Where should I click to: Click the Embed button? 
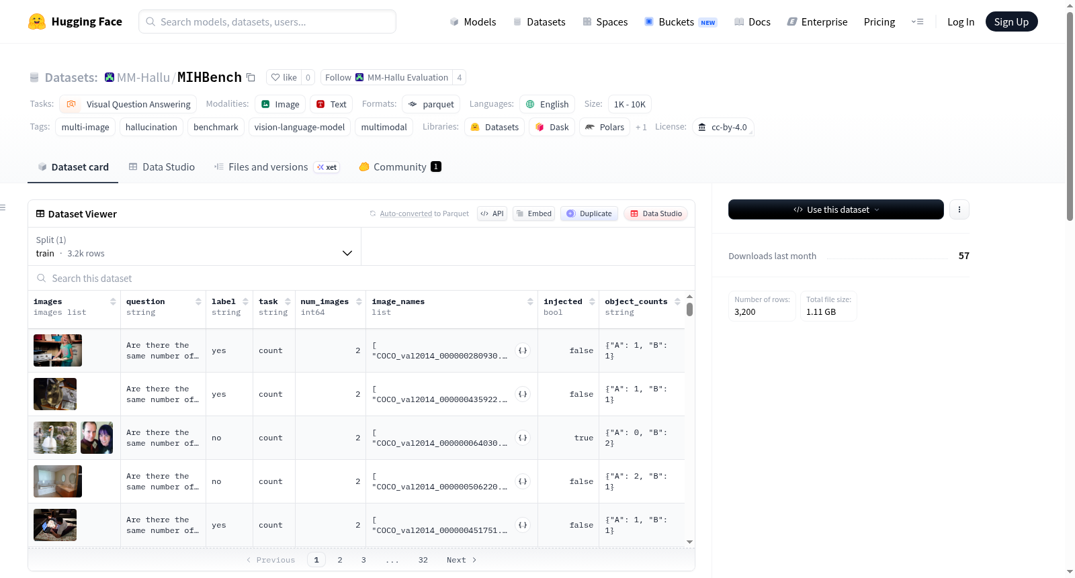coord(533,213)
